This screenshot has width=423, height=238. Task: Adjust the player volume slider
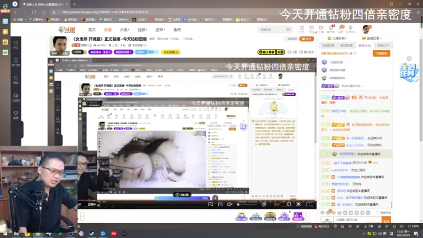pyautogui.click(x=247, y=205)
